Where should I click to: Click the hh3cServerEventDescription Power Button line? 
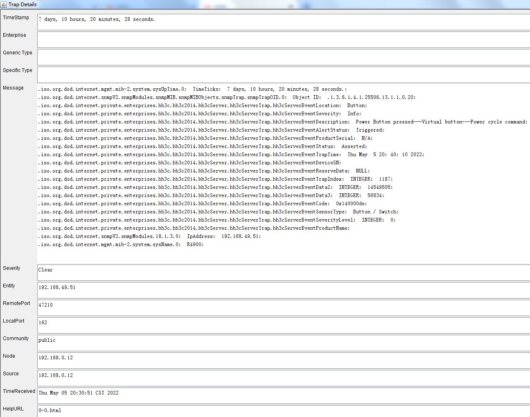(x=283, y=122)
